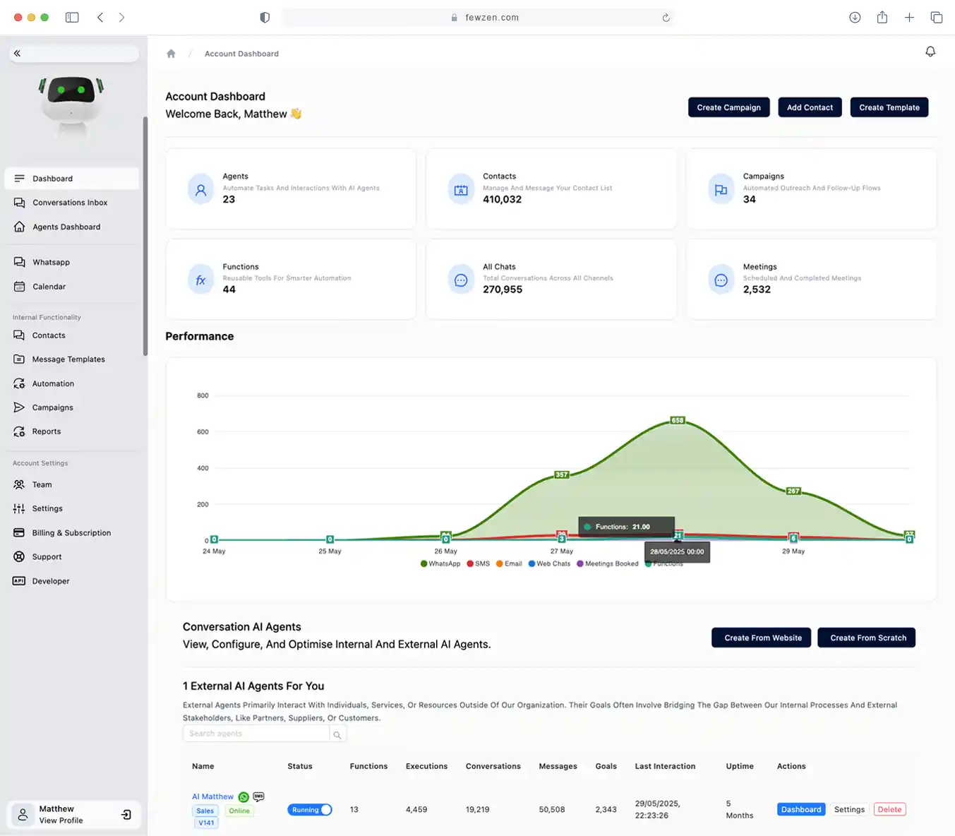Click the browser share icon
The height and width of the screenshot is (836, 955).
[x=882, y=18]
